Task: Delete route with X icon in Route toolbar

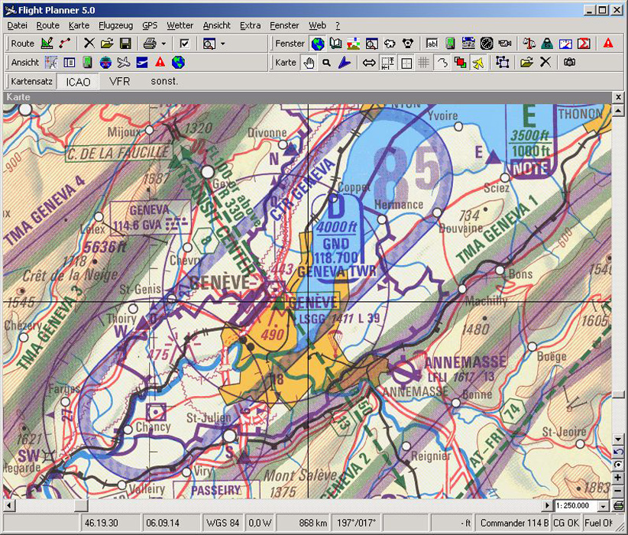Action: (x=89, y=44)
